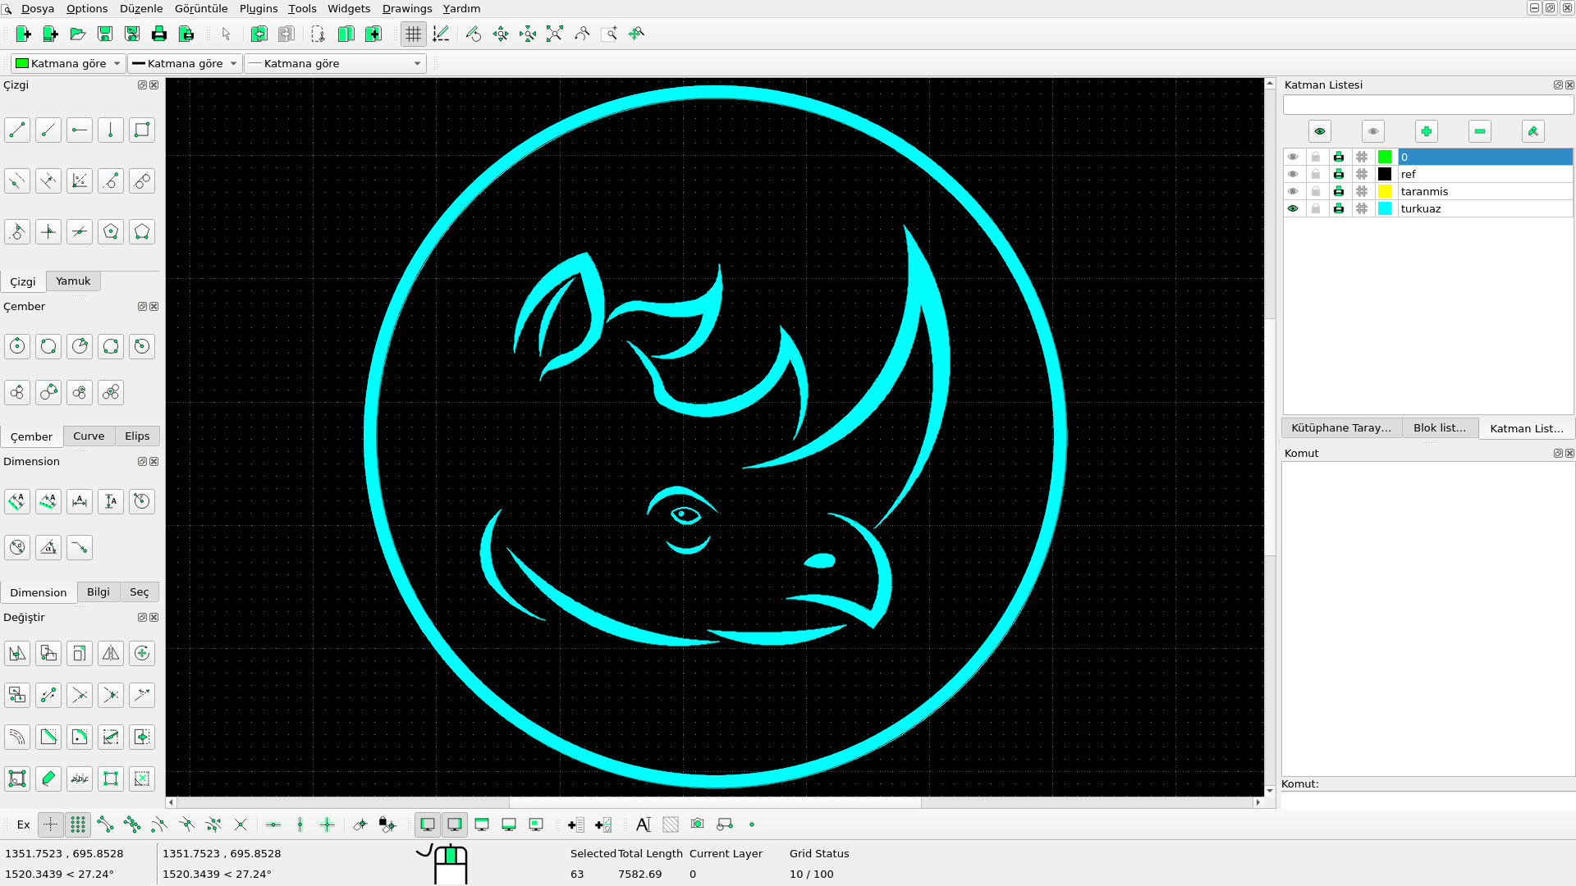The width and height of the screenshot is (1576, 886).
Task: Click the cyan swatch of turkuaz layer
Action: [x=1385, y=208]
